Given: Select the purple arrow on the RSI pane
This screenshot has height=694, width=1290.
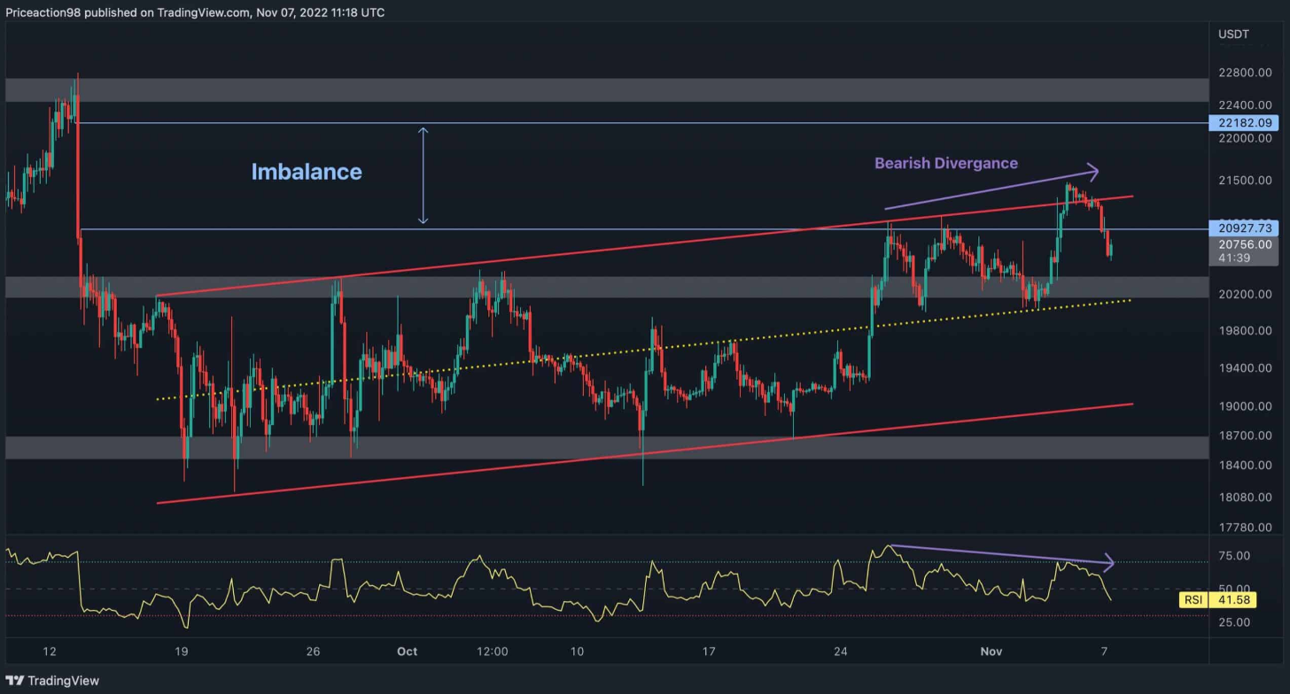Looking at the screenshot, I should coord(1003,553).
